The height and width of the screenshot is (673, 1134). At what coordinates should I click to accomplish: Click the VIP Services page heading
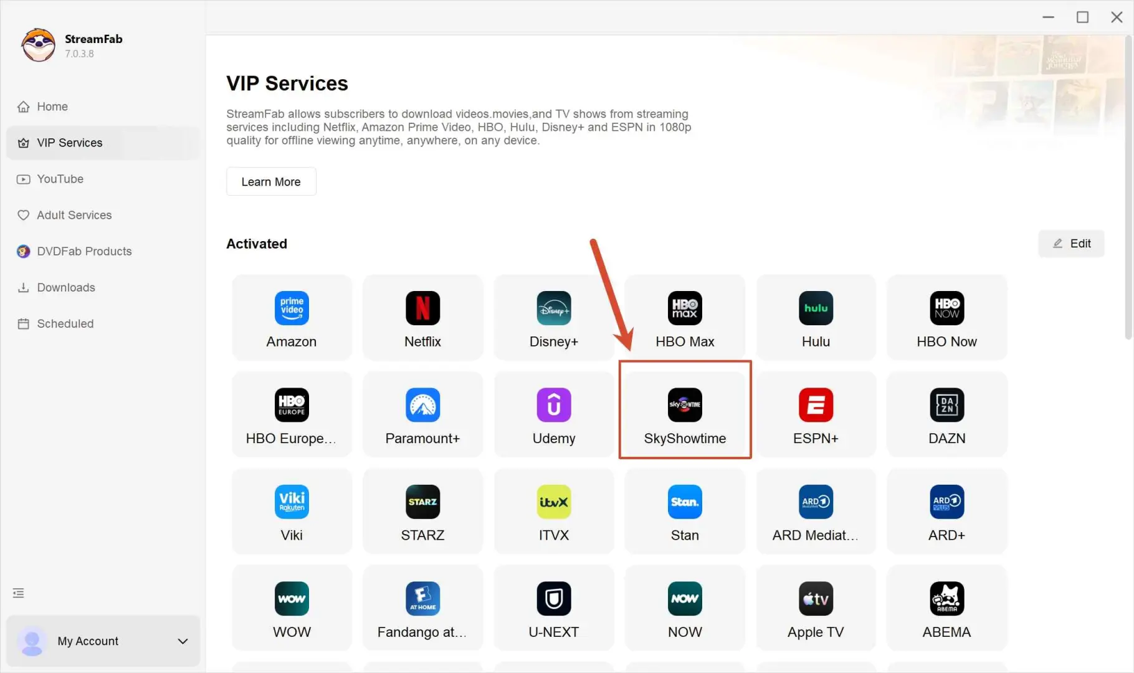tap(287, 84)
